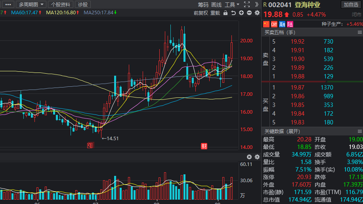Open the 诊股 stock diagnosis tab

[x=82, y=4]
